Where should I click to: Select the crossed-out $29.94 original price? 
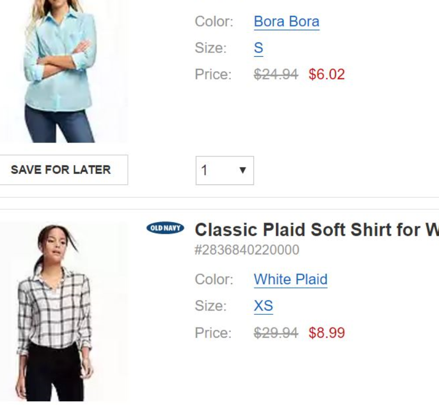pos(276,333)
